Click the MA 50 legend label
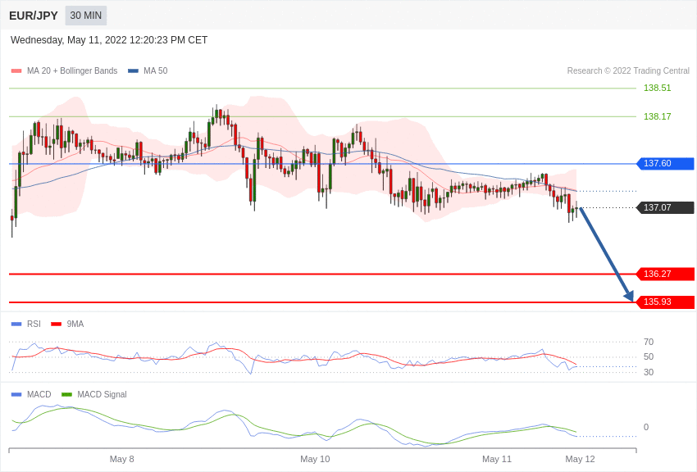697x472 pixels. pyautogui.click(x=155, y=71)
